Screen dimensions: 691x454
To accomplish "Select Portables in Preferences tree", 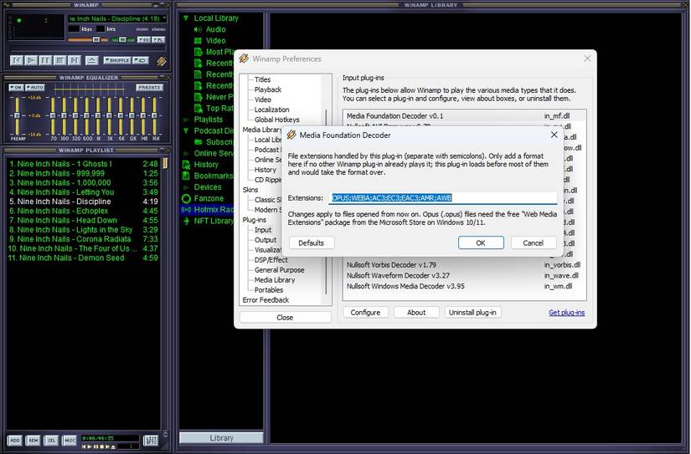I will pos(268,290).
